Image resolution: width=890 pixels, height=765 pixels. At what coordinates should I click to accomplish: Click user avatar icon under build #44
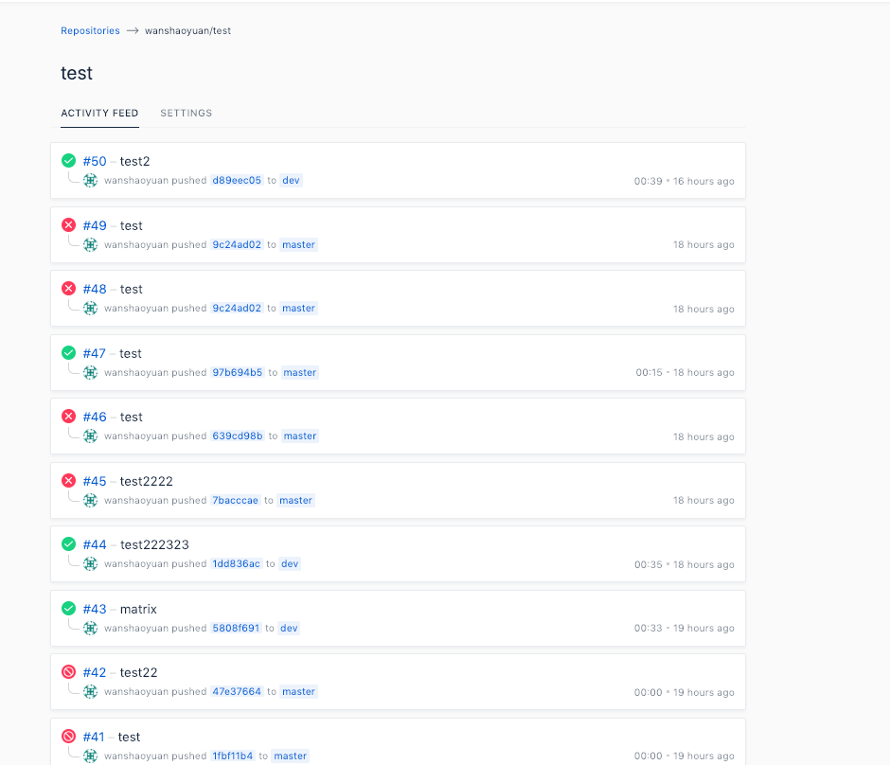[91, 564]
